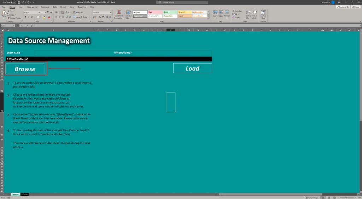Switch to the Output sheet tab
This screenshot has width=362, height=199.
[x=24, y=194]
